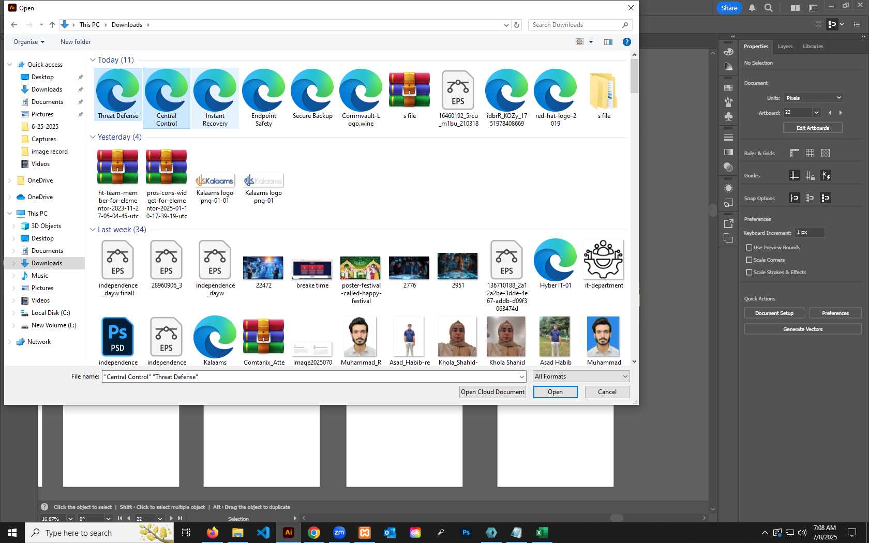Go to previous artboard arrow
Screen dimensions: 869x543
pos(830,113)
